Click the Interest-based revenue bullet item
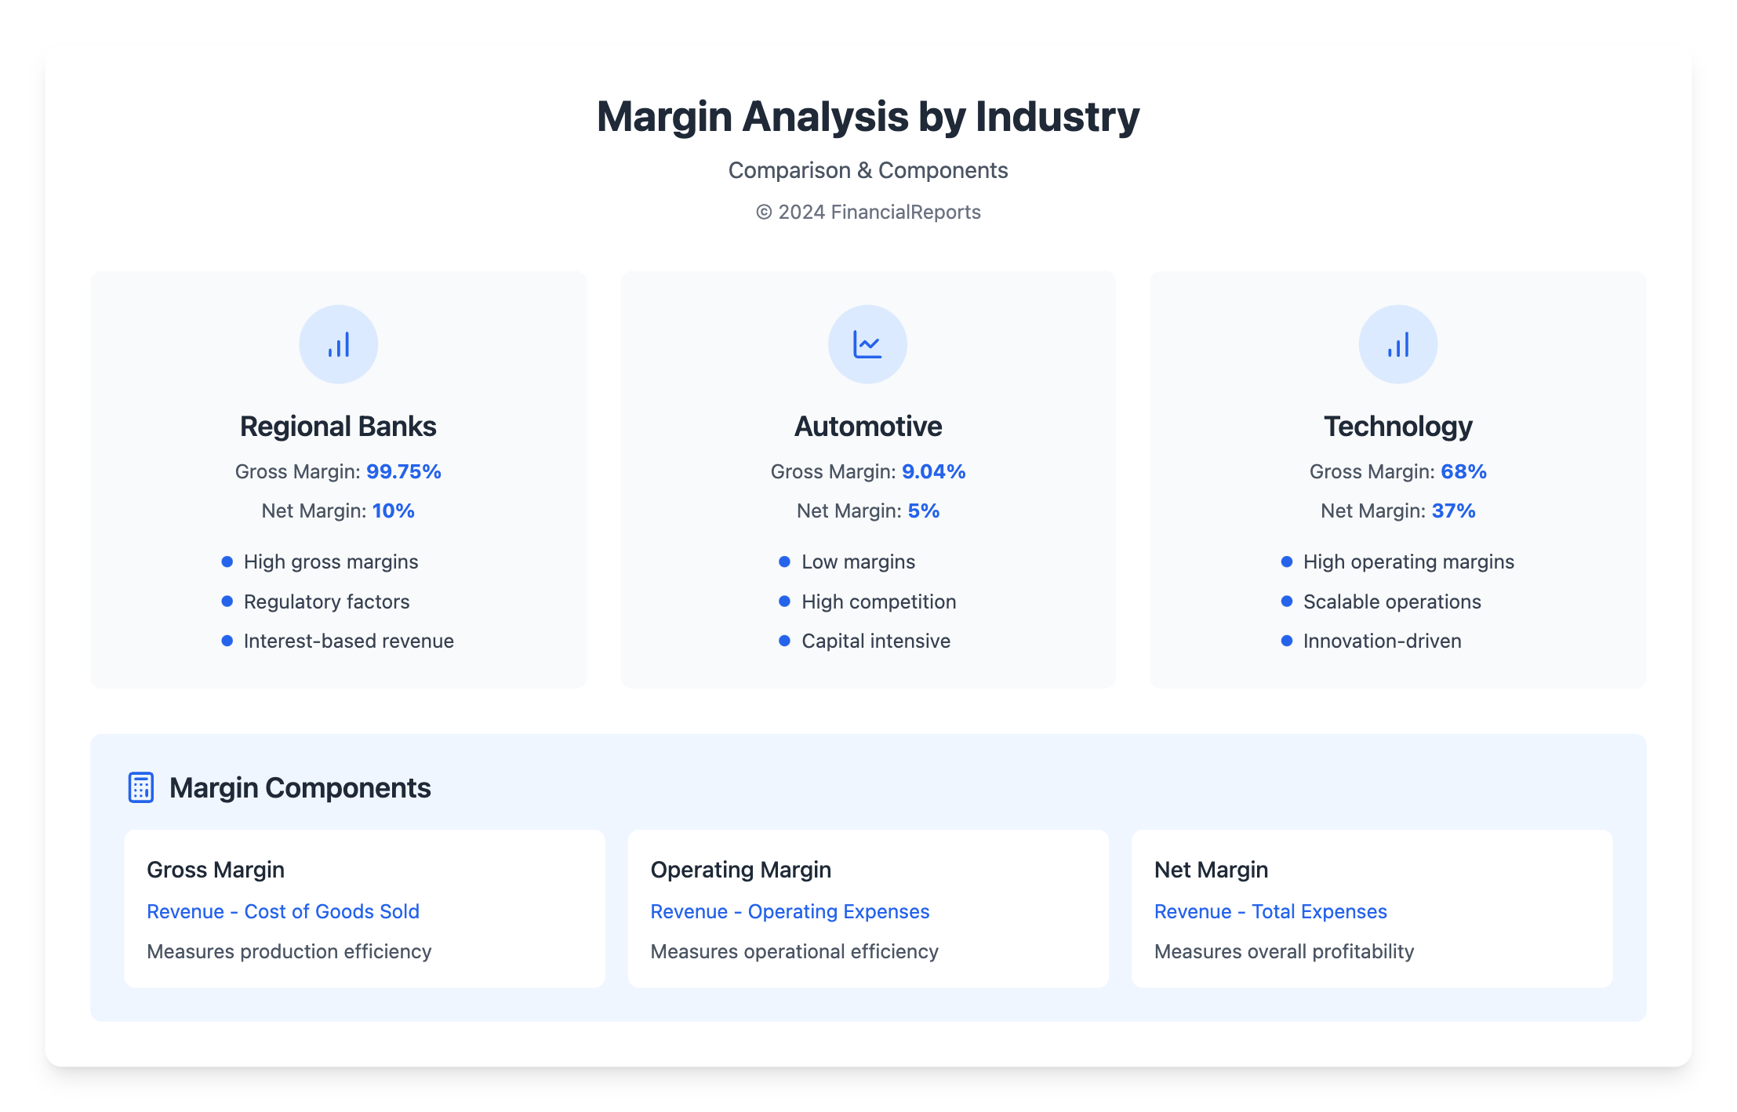The height and width of the screenshot is (1112, 1737). coord(348,641)
